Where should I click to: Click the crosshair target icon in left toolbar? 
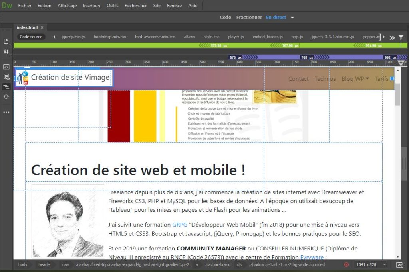coord(6,97)
